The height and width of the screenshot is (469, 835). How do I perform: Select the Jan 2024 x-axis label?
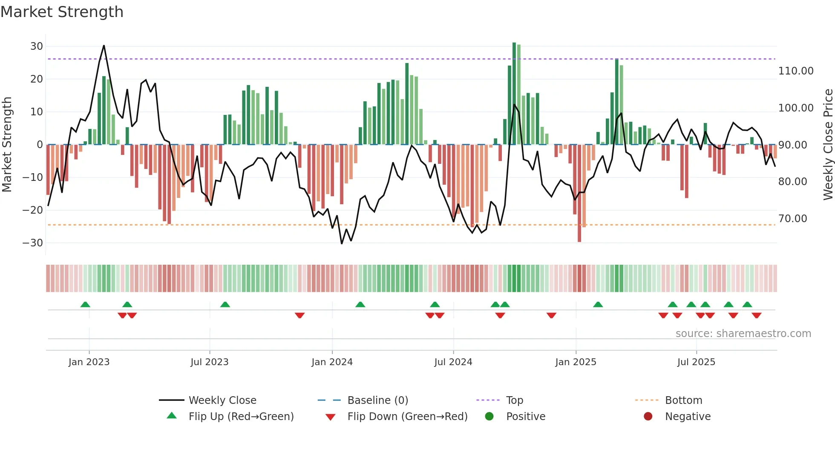coord(332,362)
